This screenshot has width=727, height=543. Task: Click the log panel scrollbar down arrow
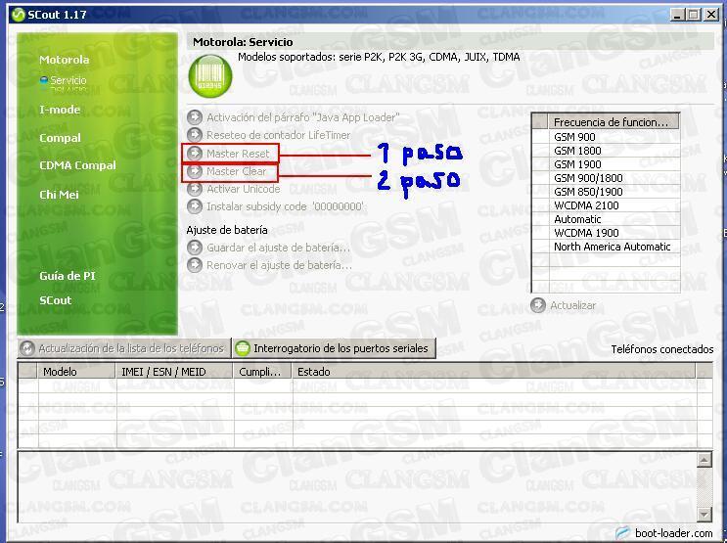coord(704,515)
